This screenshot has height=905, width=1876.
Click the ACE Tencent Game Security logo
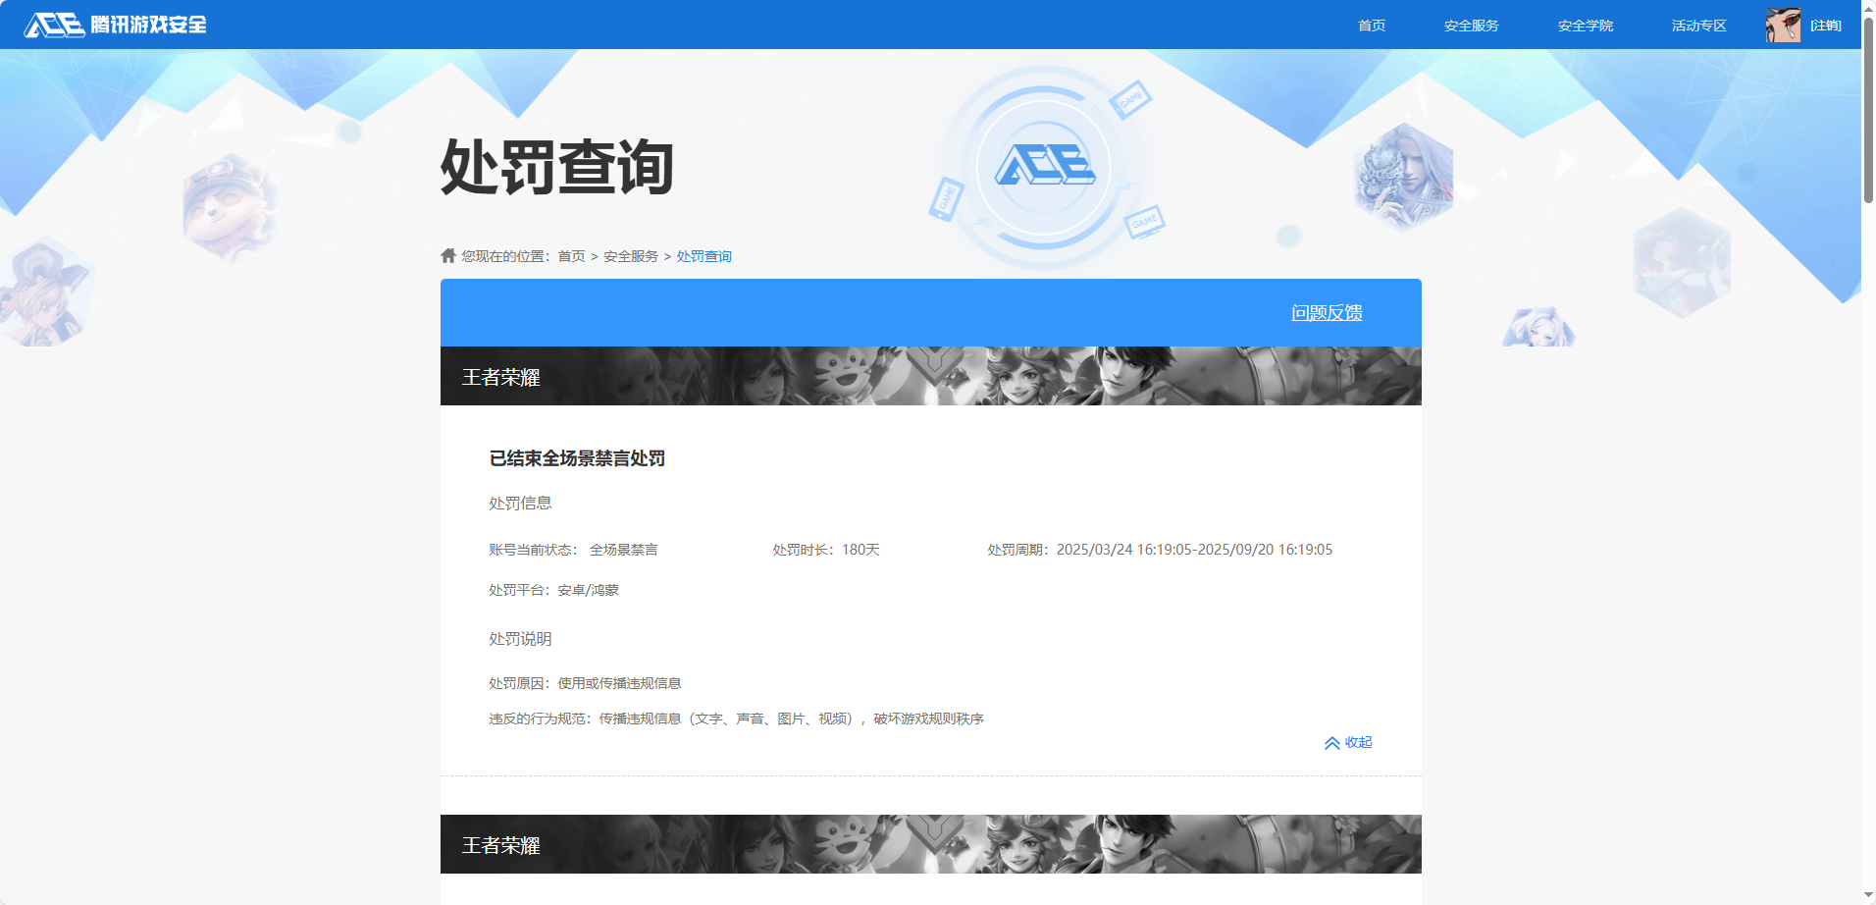(x=115, y=25)
